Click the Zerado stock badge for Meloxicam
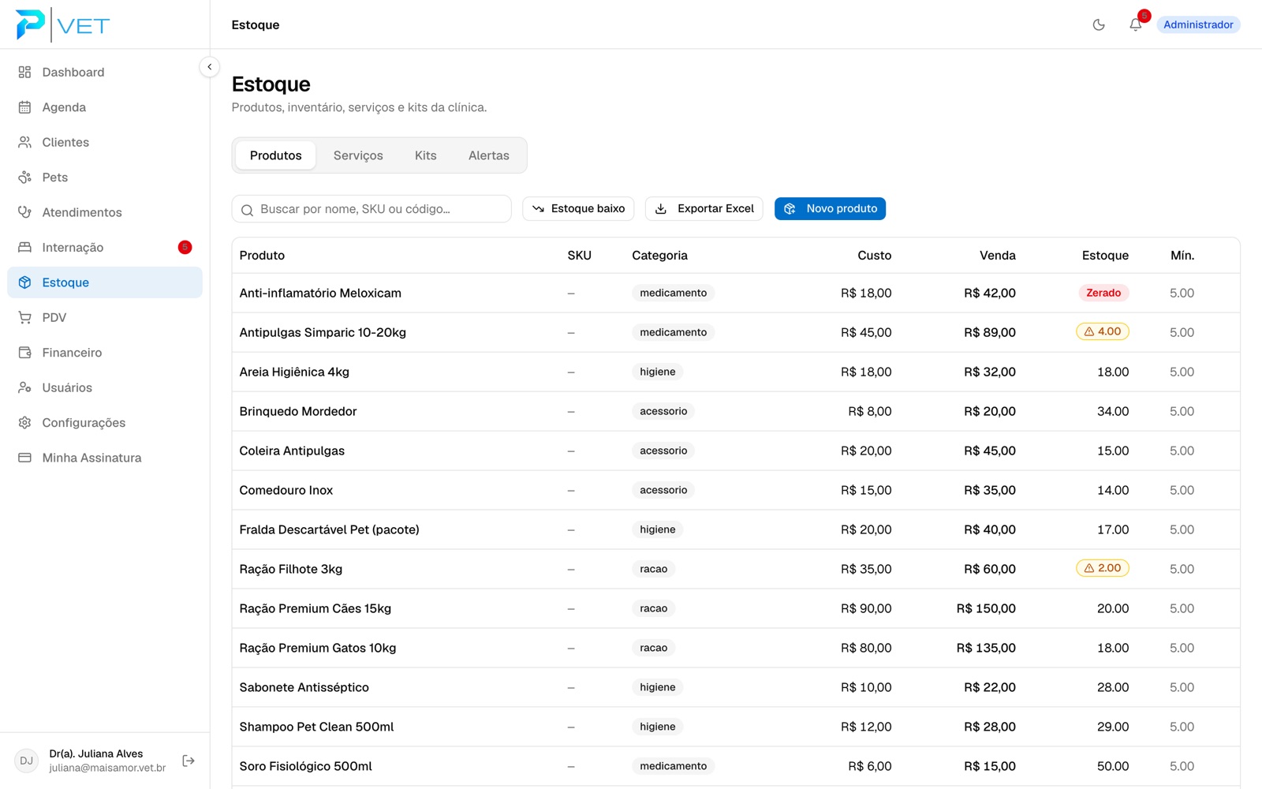 point(1103,293)
